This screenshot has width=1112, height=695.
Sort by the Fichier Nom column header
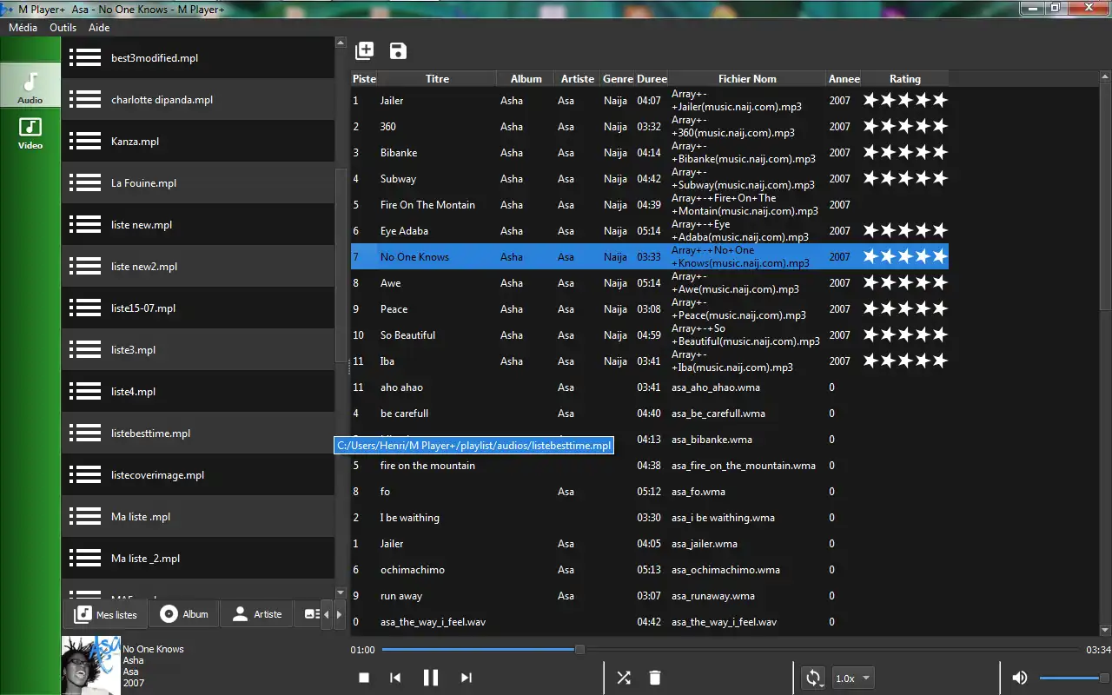[x=747, y=79]
